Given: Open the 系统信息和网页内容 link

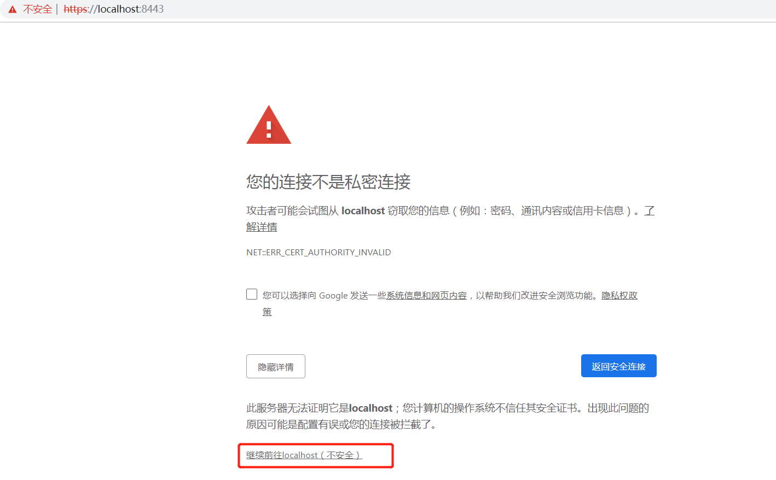Looking at the screenshot, I should (x=426, y=295).
